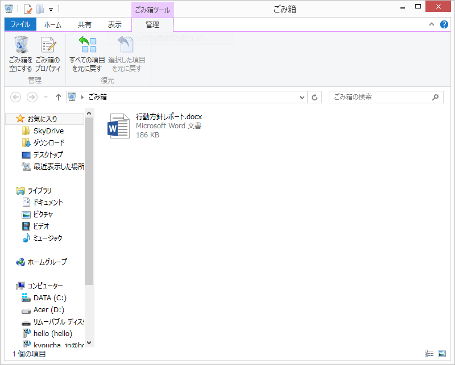Image resolution: width=455 pixels, height=365 pixels.
Task: Click the ごみ箱の検索 search box
Action: point(380,97)
